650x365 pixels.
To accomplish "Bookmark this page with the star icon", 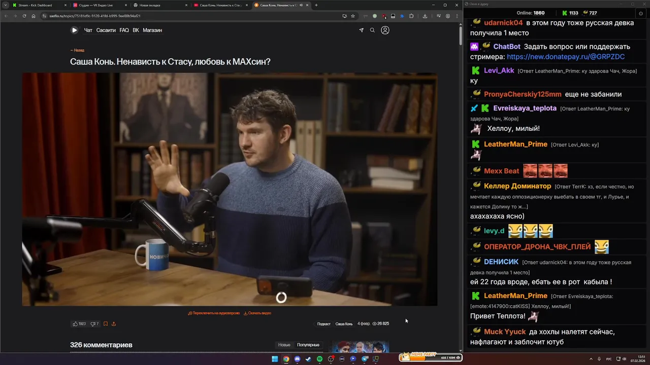I will coord(353,16).
